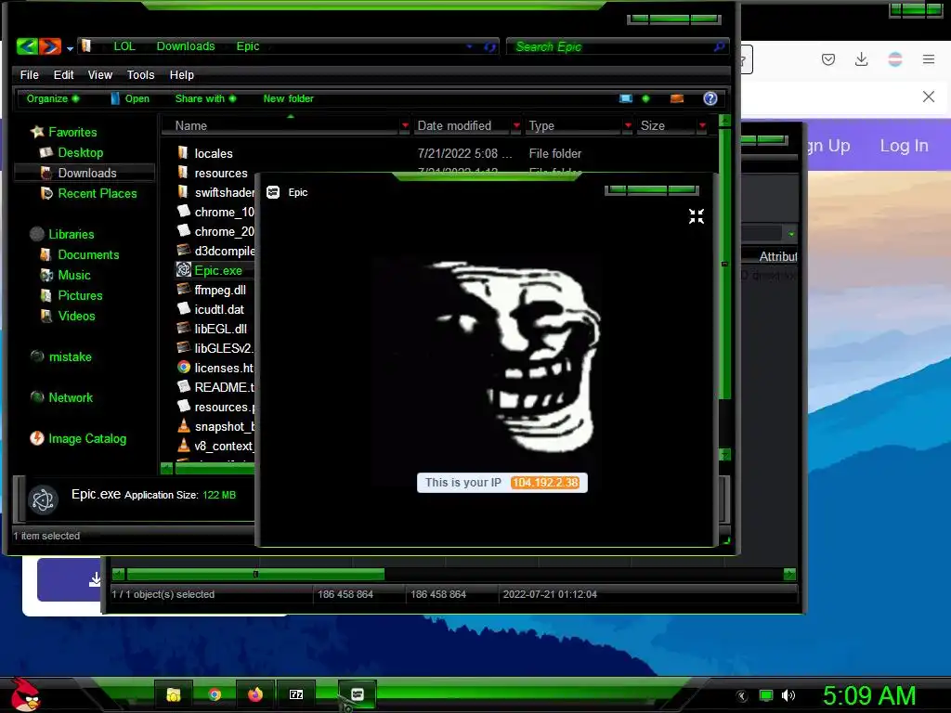Expand the Share with dropdown

tap(205, 98)
